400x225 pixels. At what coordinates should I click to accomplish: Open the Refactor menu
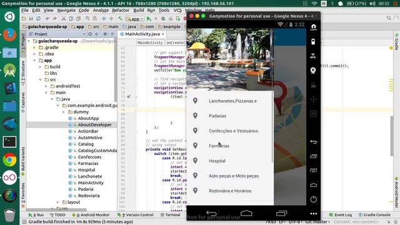click(121, 10)
